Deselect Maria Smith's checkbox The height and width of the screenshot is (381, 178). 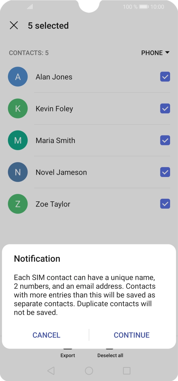pos(165,140)
